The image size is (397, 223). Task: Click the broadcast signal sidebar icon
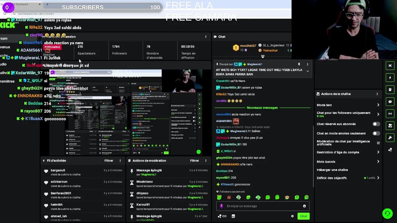click(390, 114)
